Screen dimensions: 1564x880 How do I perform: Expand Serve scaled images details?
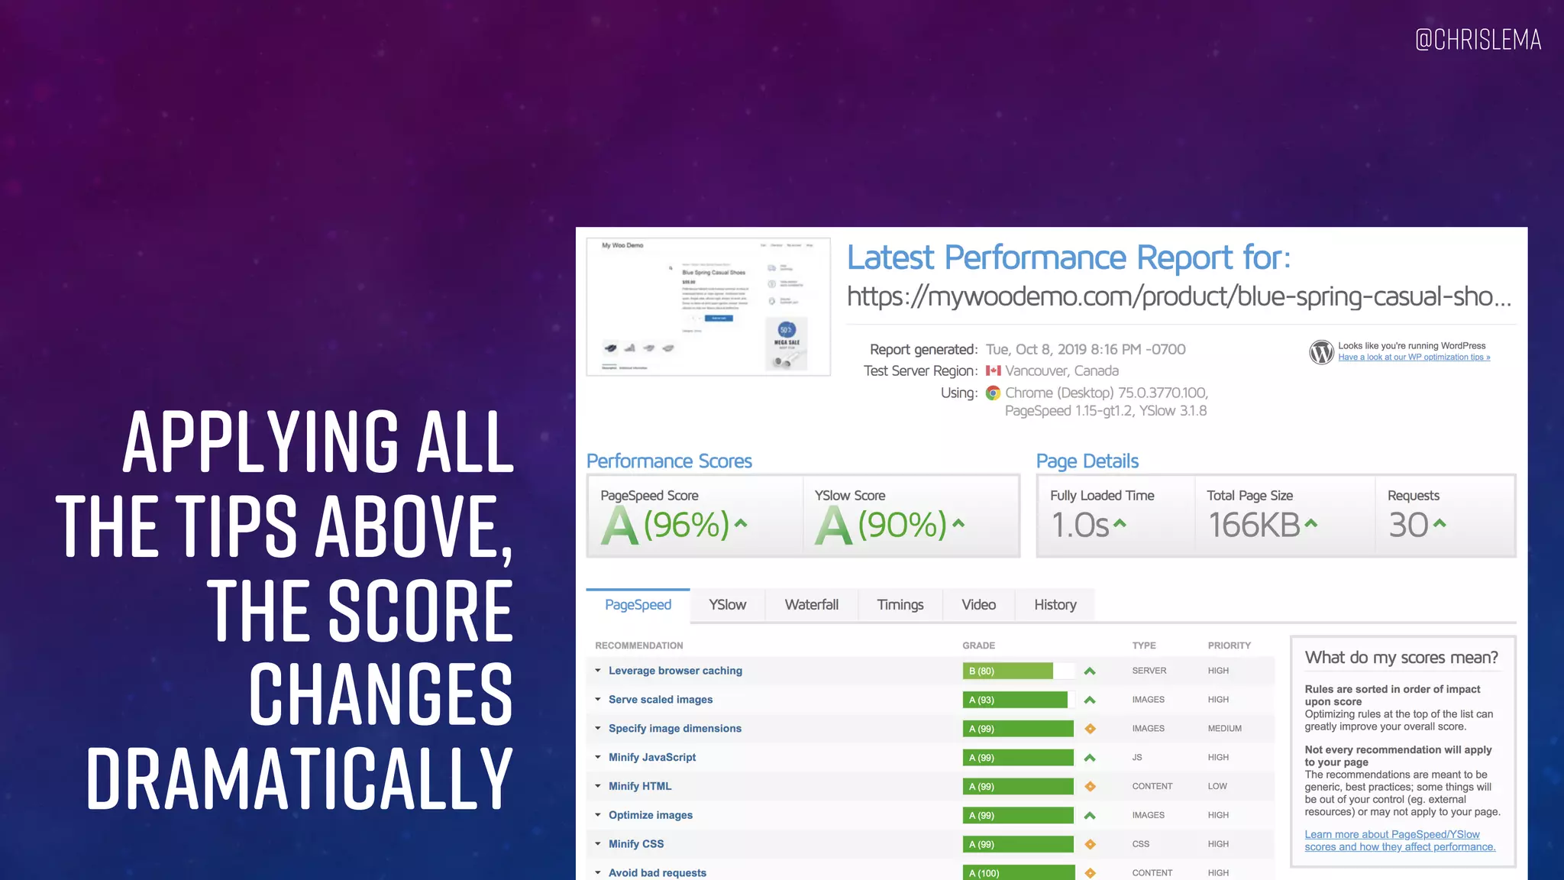pos(661,700)
